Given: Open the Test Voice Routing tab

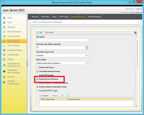Looking at the screenshot, I should pos(94,17).
